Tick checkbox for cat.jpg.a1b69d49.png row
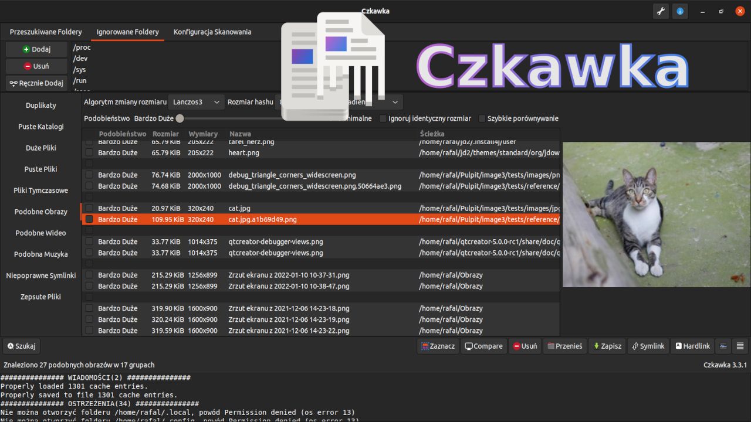The width and height of the screenshot is (751, 422). (x=89, y=219)
